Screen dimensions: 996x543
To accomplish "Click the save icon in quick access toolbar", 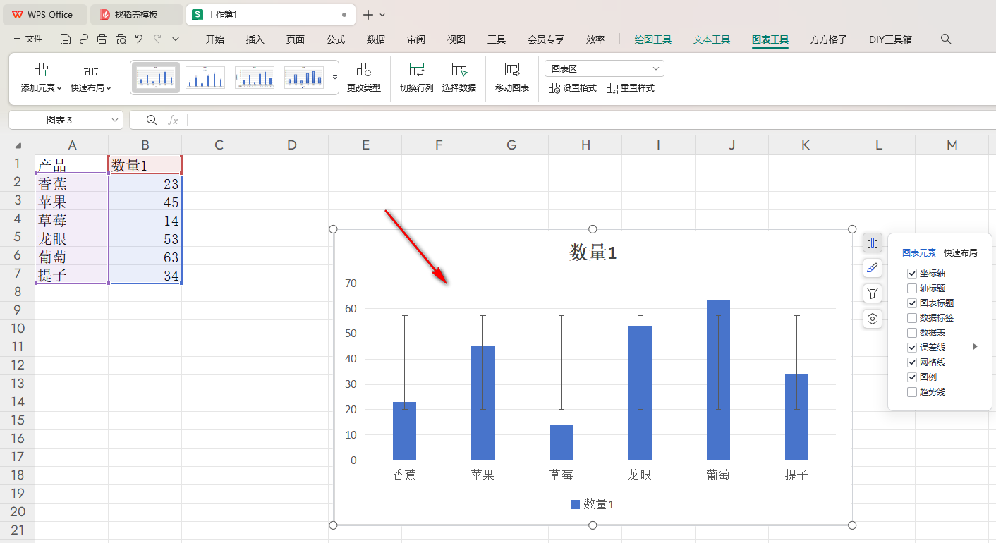I will (66, 39).
